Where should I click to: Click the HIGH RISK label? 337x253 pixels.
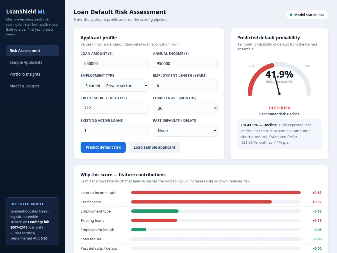point(279,108)
